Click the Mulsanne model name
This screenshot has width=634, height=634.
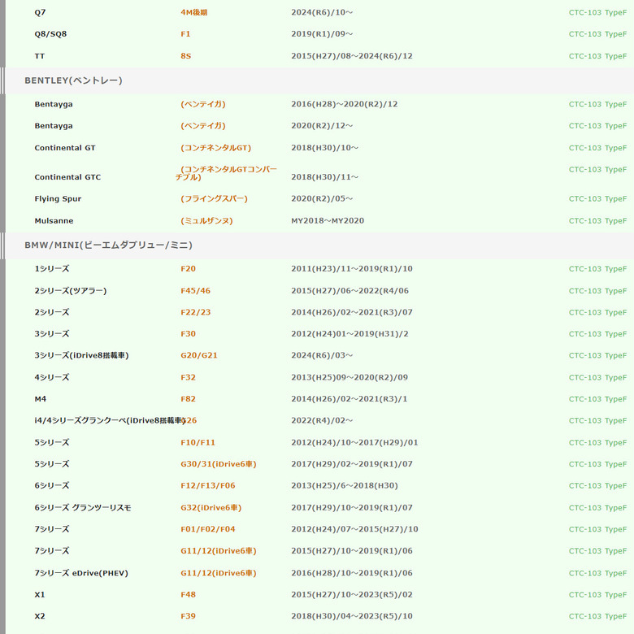(x=54, y=221)
